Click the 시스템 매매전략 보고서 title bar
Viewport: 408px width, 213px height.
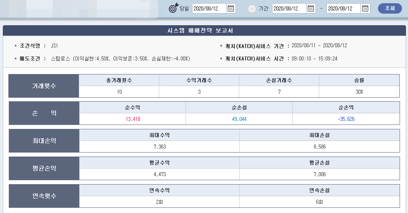pos(204,30)
